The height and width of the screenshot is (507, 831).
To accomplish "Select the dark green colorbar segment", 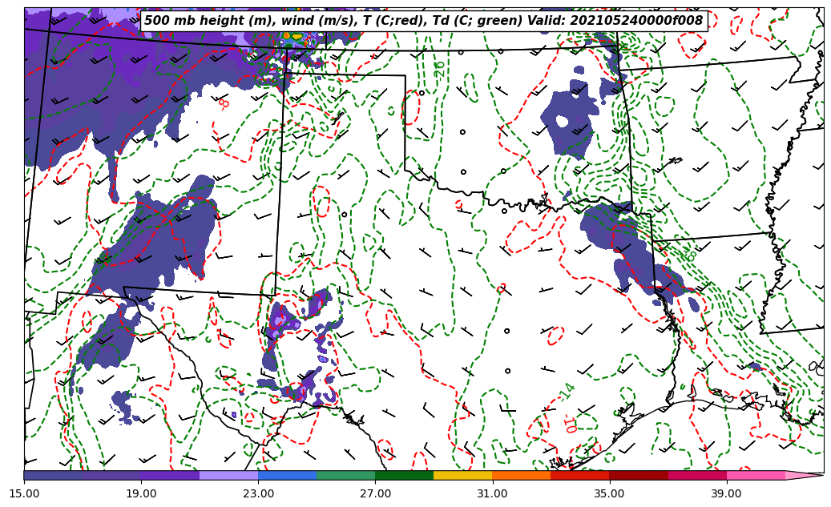I will 404,475.
